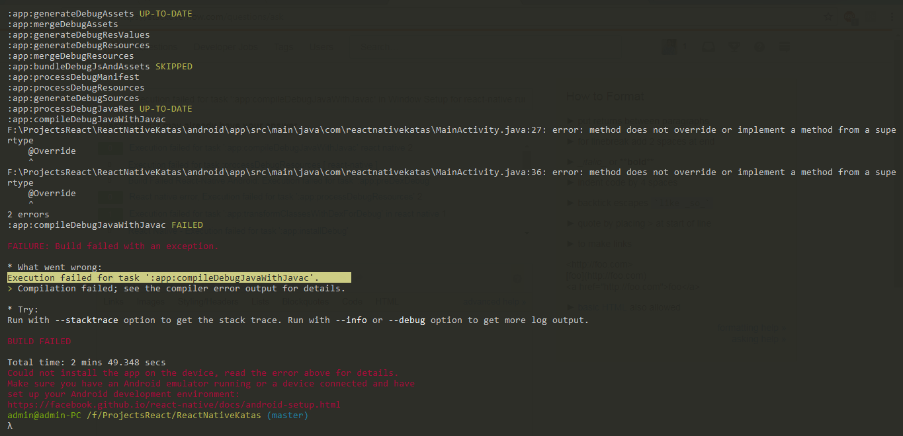The image size is (903, 436).
Task: Click the lambda command prompt line
Action: [10, 426]
